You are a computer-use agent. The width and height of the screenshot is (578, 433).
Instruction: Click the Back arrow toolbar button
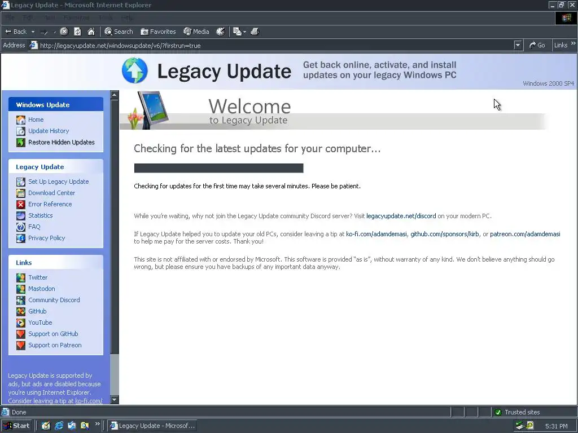15,32
